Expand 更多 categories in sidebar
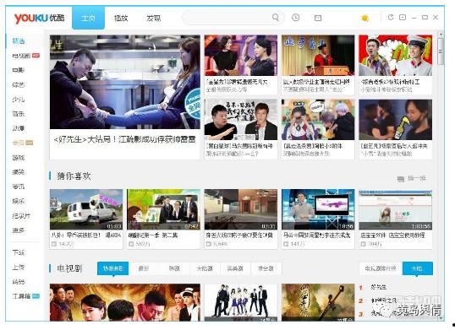The image size is (455, 330). [x=19, y=230]
